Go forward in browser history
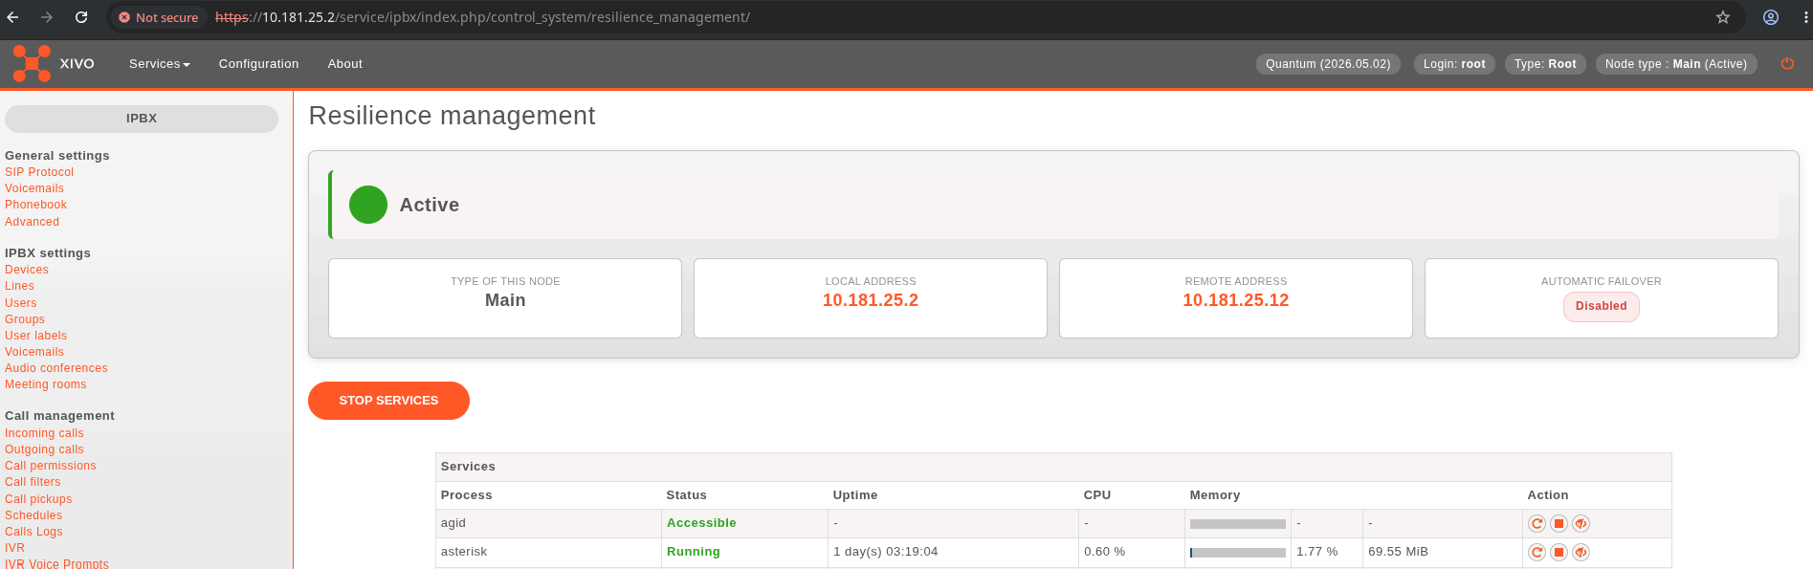Image resolution: width=1813 pixels, height=569 pixels. point(47,17)
